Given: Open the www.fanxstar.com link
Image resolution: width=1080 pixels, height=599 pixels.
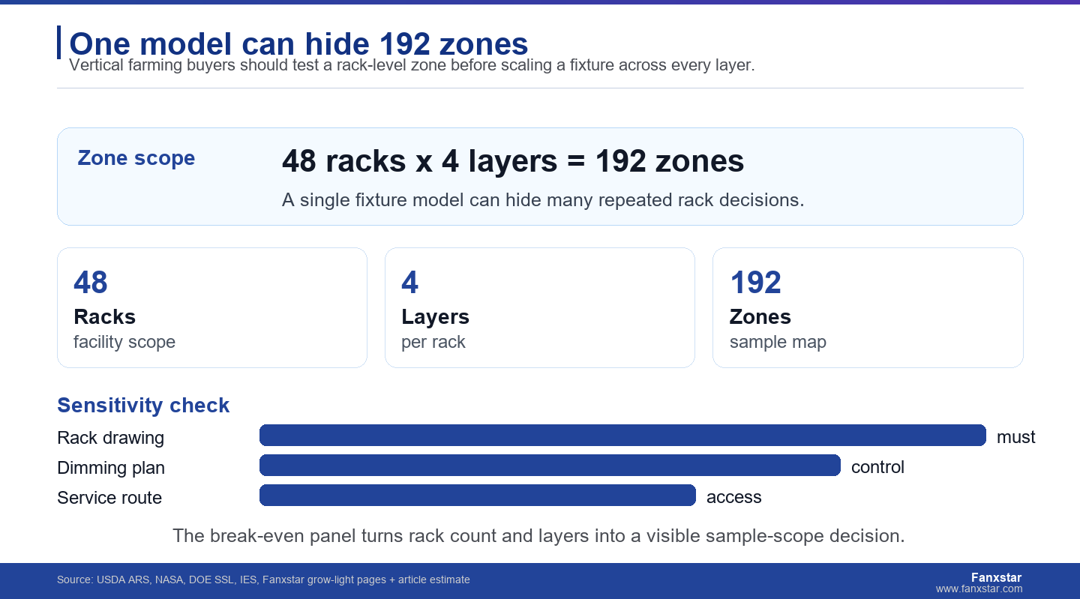Looking at the screenshot, I should [x=979, y=589].
